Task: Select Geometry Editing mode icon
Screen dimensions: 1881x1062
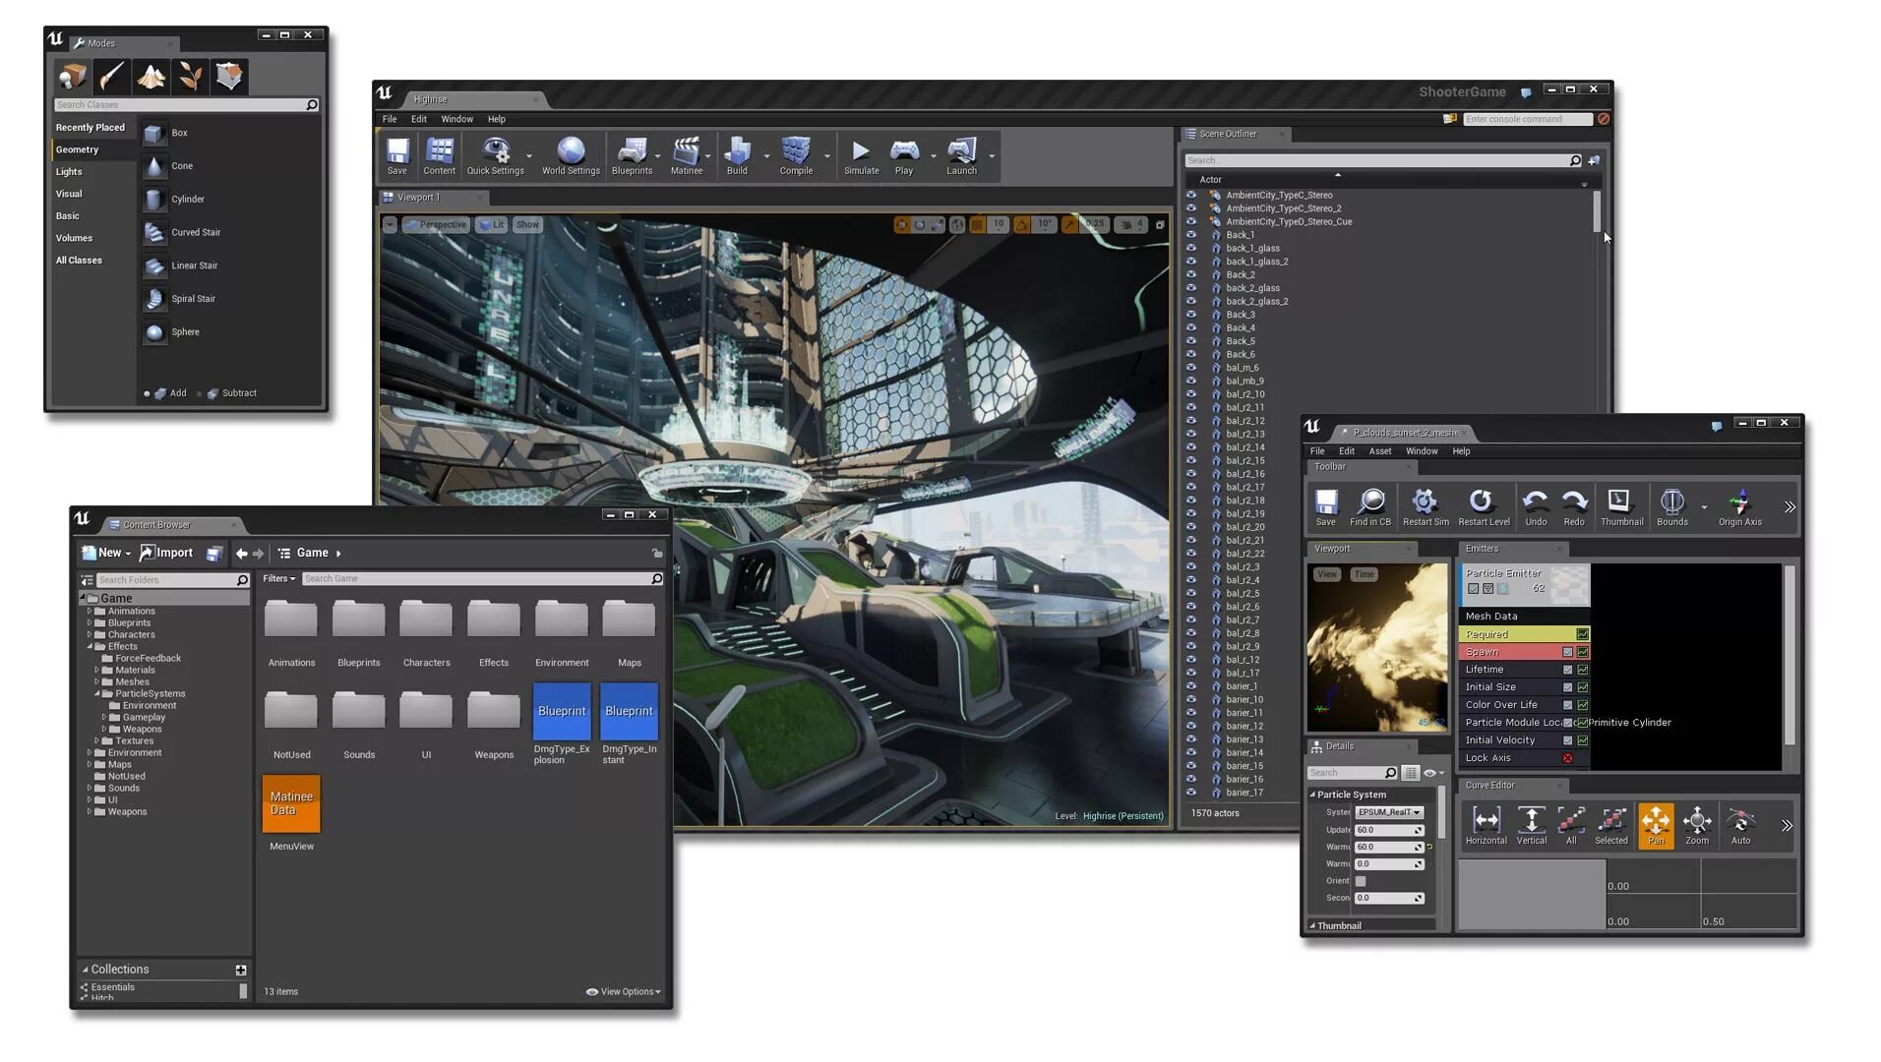Action: tap(229, 77)
